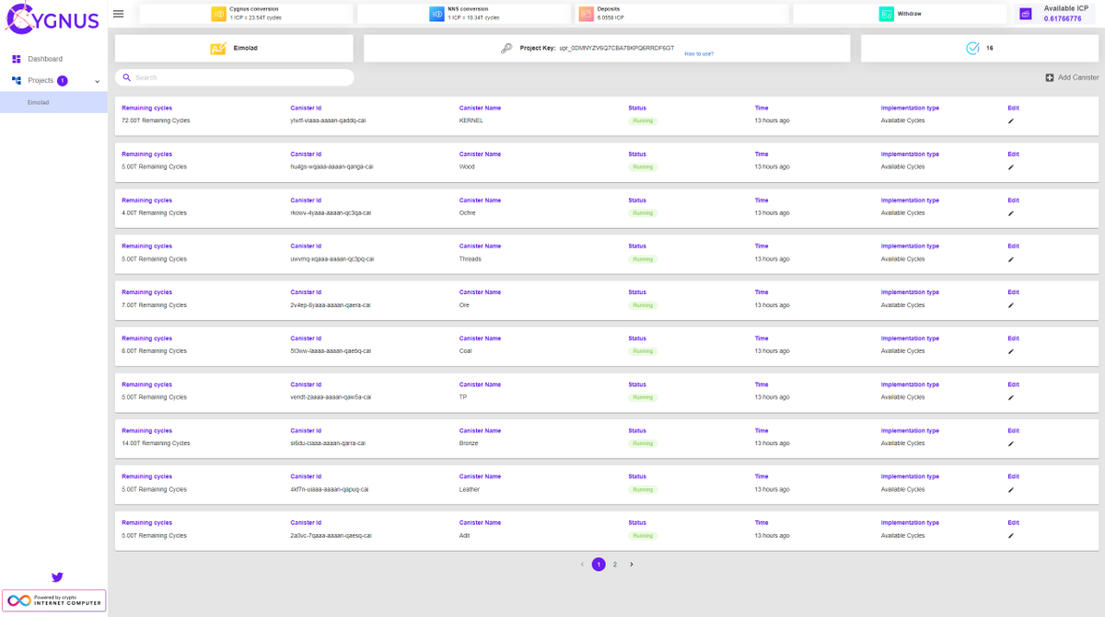
Task: Click canister id ylwtf-viaaa-aaaan-qaddq-cai
Action: point(328,120)
